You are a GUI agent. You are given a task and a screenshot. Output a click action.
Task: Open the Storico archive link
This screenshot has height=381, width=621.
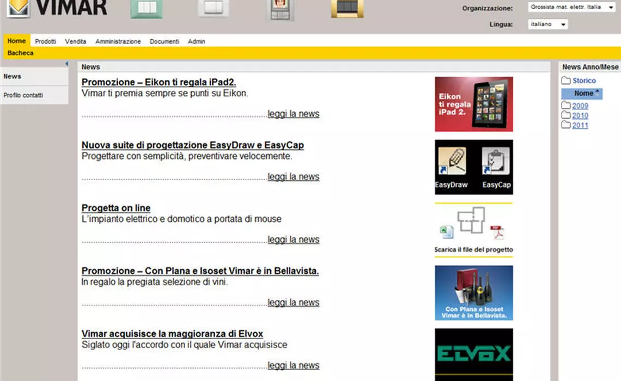[x=584, y=81]
